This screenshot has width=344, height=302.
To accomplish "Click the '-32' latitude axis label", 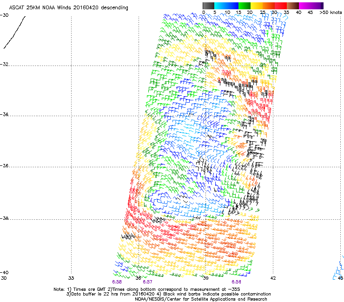I will [x=4, y=64].
